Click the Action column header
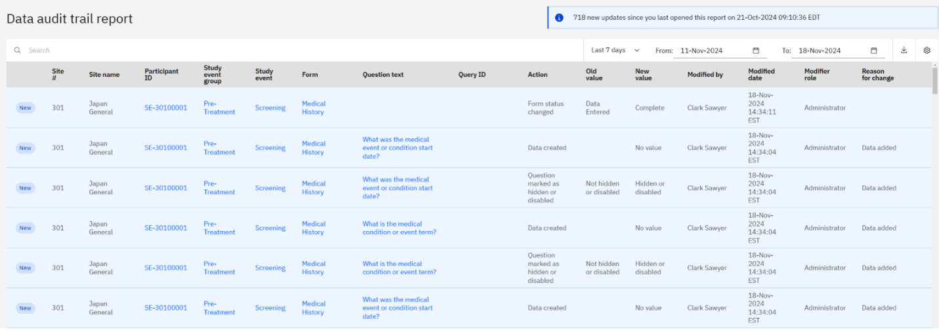939x331 pixels. click(537, 75)
